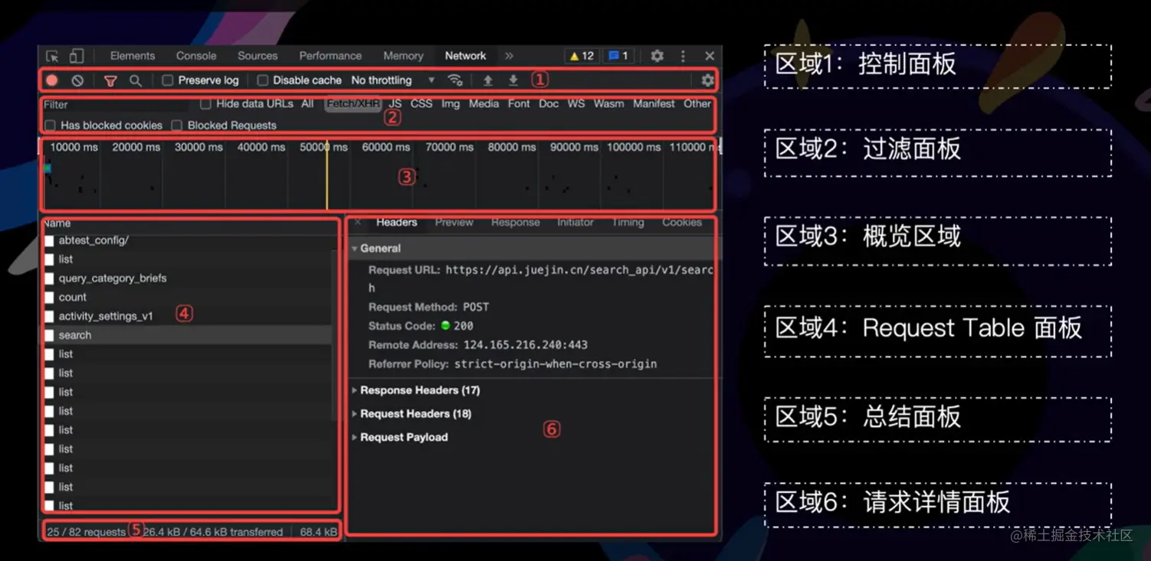The image size is (1151, 561).
Task: Select the count request row
Action: [x=188, y=298]
